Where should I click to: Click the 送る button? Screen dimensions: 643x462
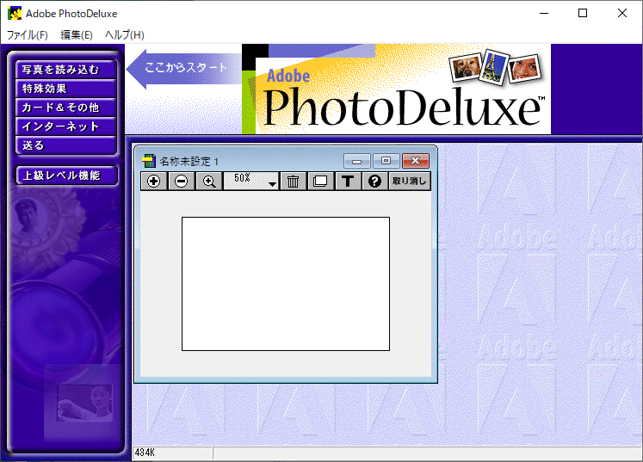pos(66,145)
